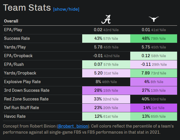Click Alabama's 0.07 EPA/Rush cell

tap(106, 64)
